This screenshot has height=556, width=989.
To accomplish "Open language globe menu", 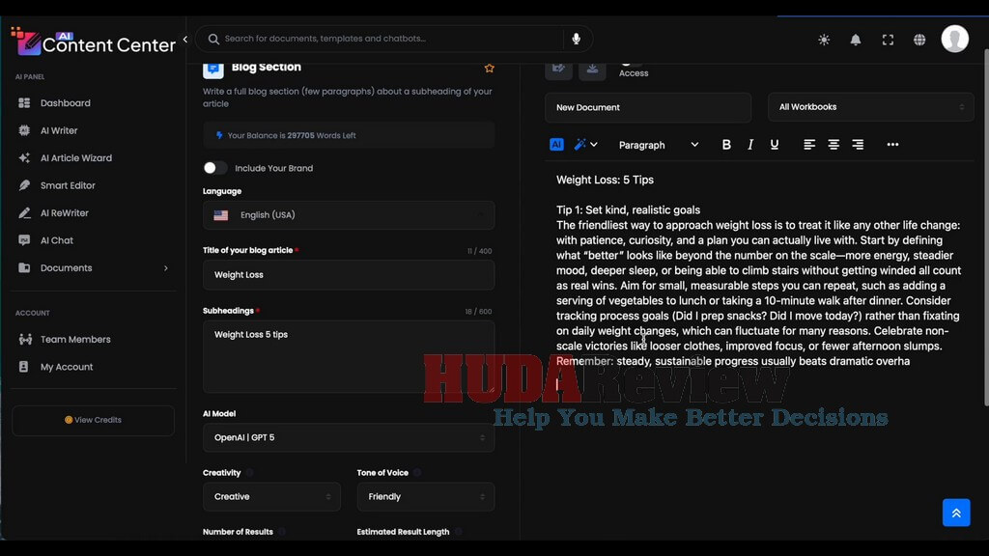I will [919, 40].
